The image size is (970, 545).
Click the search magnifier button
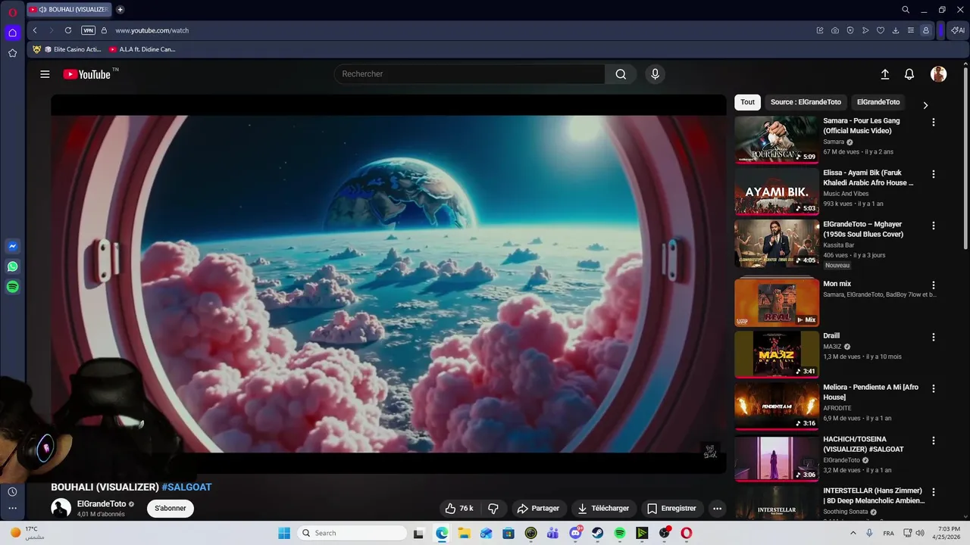click(x=621, y=74)
